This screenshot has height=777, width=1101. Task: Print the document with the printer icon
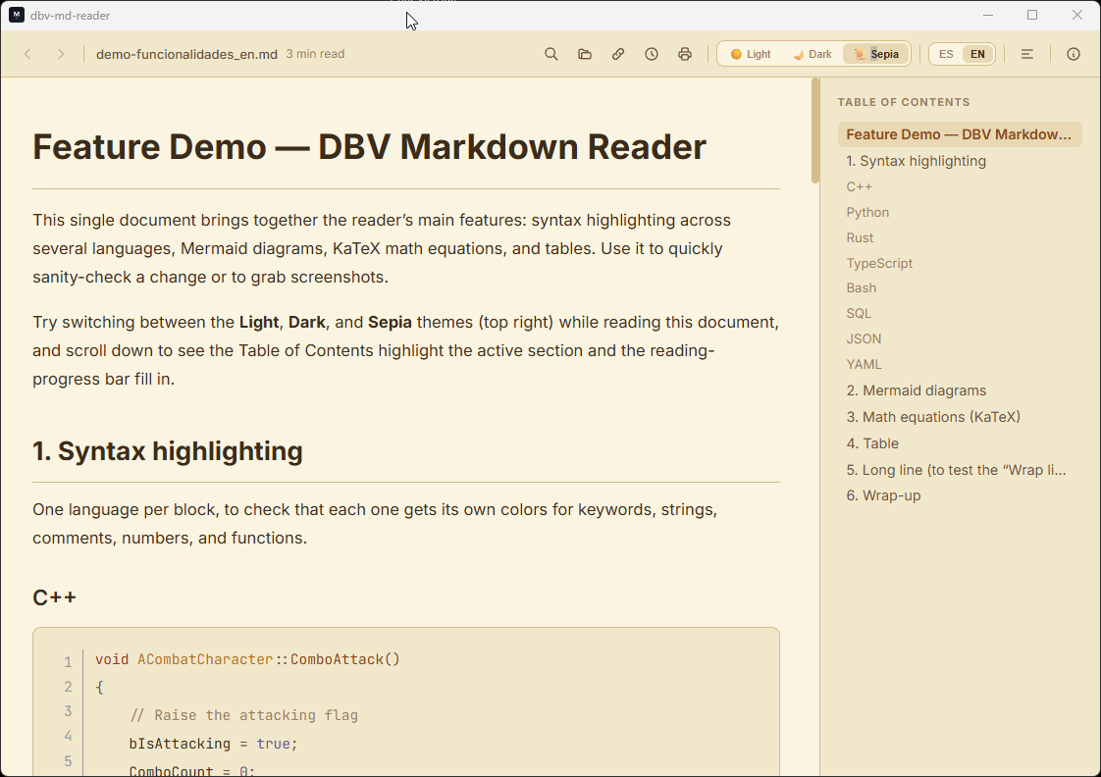pyautogui.click(x=685, y=54)
